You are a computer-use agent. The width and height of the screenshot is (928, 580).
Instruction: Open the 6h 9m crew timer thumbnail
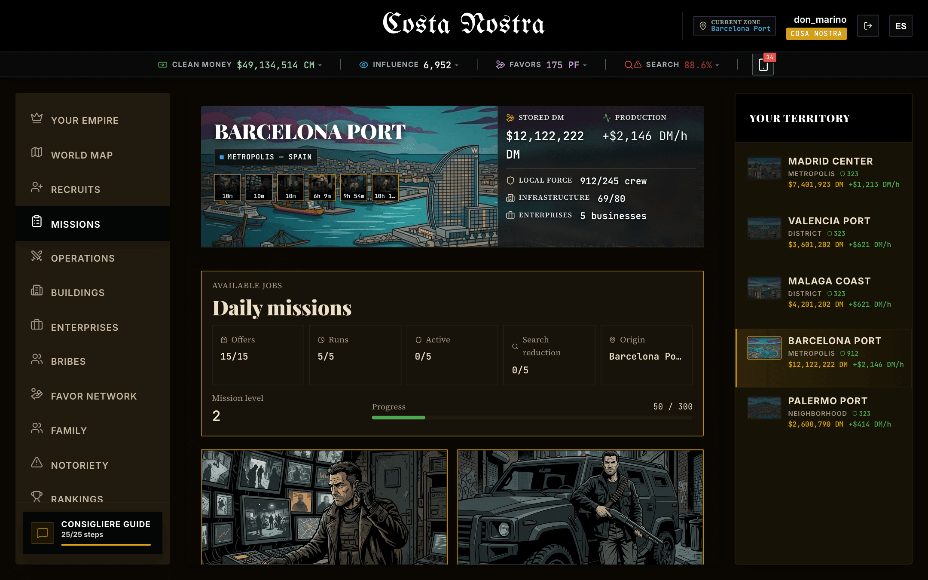pyautogui.click(x=322, y=187)
